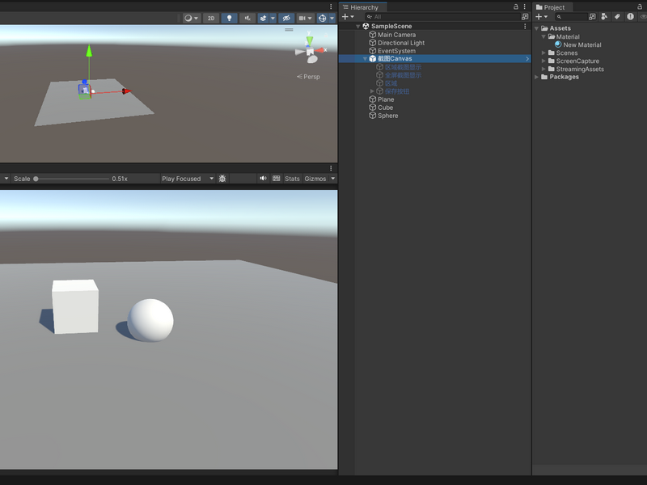Open the scene effects dropdown arrow
This screenshot has width=647, height=485.
(273, 18)
